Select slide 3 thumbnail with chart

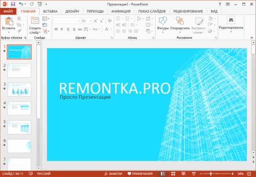pyautogui.click(x=19, y=89)
